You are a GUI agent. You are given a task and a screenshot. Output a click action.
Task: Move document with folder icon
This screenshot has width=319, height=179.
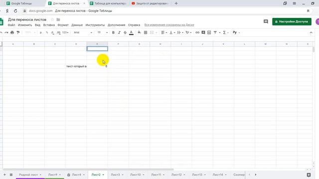click(x=58, y=19)
